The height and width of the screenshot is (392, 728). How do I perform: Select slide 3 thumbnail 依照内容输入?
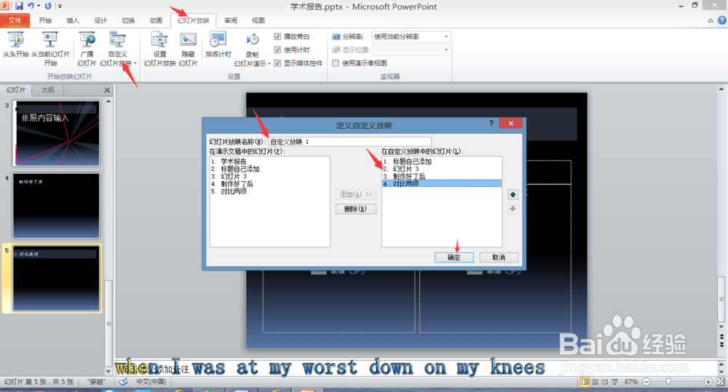[x=56, y=134]
